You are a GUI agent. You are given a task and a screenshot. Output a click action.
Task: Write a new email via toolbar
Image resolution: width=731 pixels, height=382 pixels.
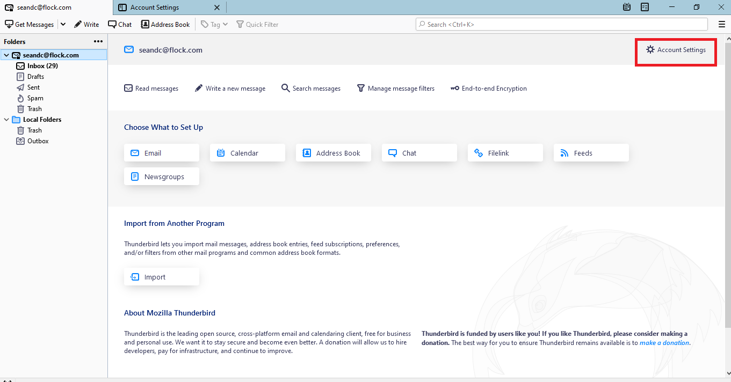coord(86,24)
